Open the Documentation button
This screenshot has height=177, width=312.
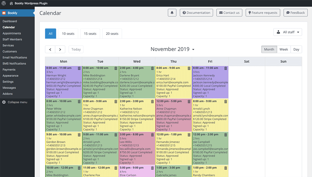pos(197,13)
